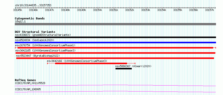Open the nsv4336672 gnomAD variant label

pos(43,35)
